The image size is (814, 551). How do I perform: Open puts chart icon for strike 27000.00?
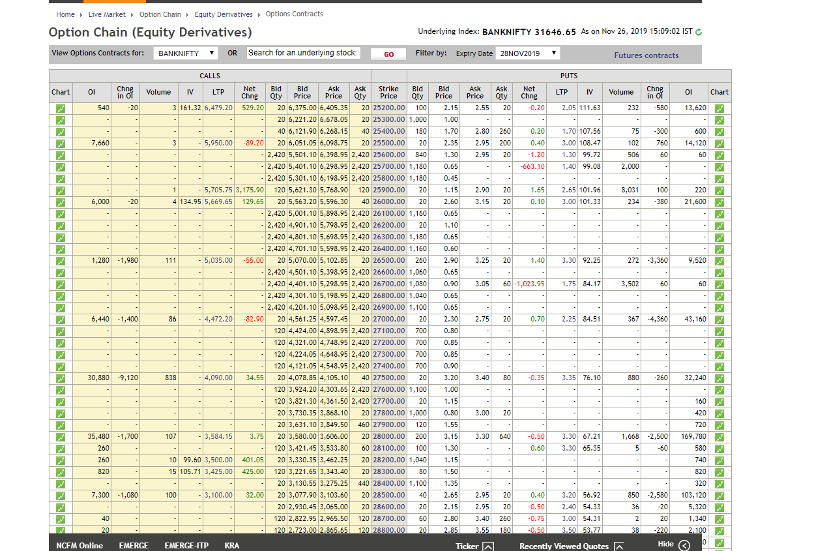tap(720, 320)
